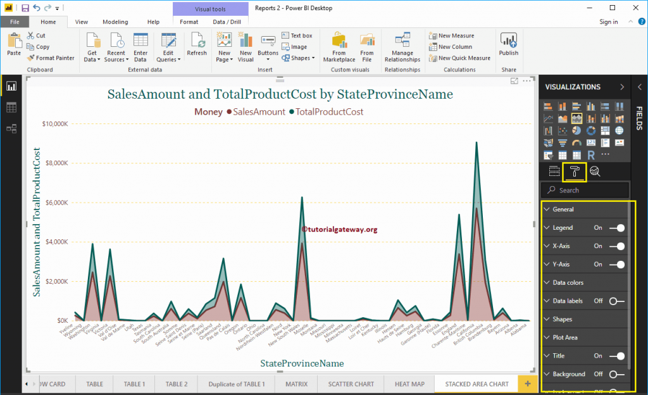Screen dimensions: 648x395
Task: Turn off the X-Axis toggle
Action: (617, 246)
